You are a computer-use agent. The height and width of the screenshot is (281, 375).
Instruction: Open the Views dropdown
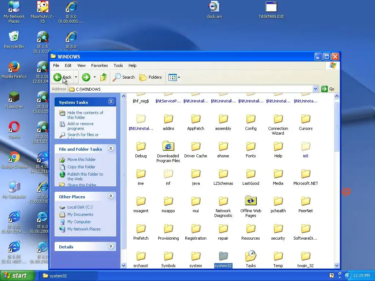(174, 77)
